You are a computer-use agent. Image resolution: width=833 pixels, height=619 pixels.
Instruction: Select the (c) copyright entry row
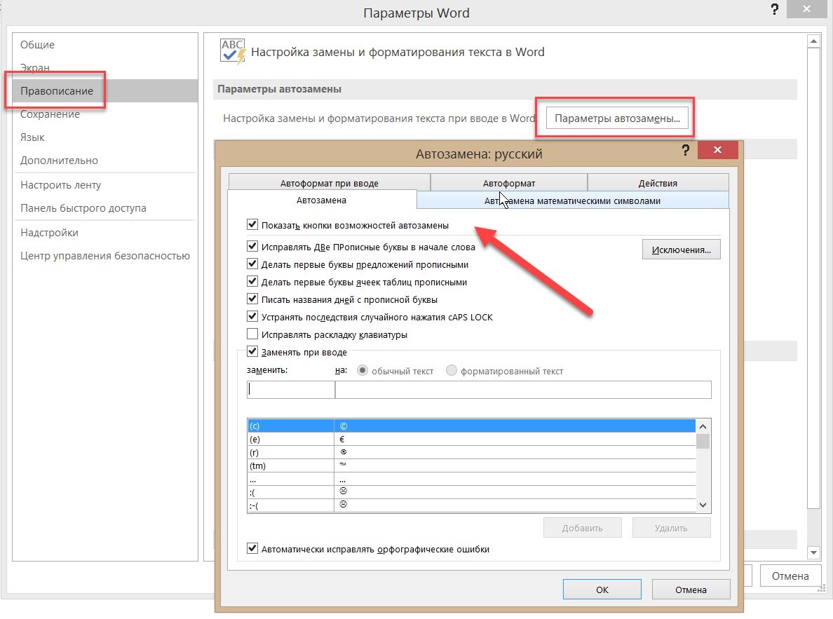click(471, 426)
